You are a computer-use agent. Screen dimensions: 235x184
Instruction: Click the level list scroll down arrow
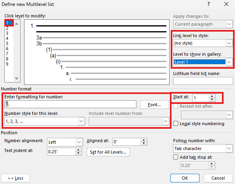pyautogui.click(x=17, y=79)
